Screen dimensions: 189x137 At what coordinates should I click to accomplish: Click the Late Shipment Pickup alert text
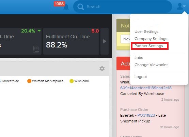click(x=143, y=118)
